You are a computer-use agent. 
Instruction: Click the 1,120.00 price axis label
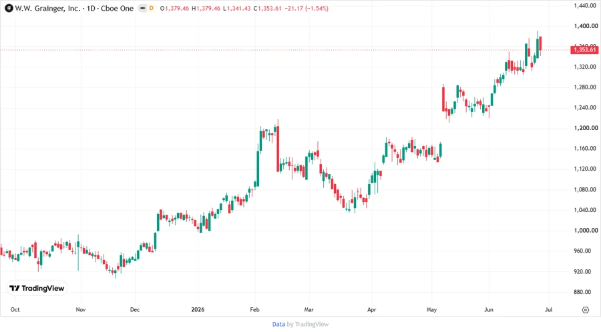point(585,169)
